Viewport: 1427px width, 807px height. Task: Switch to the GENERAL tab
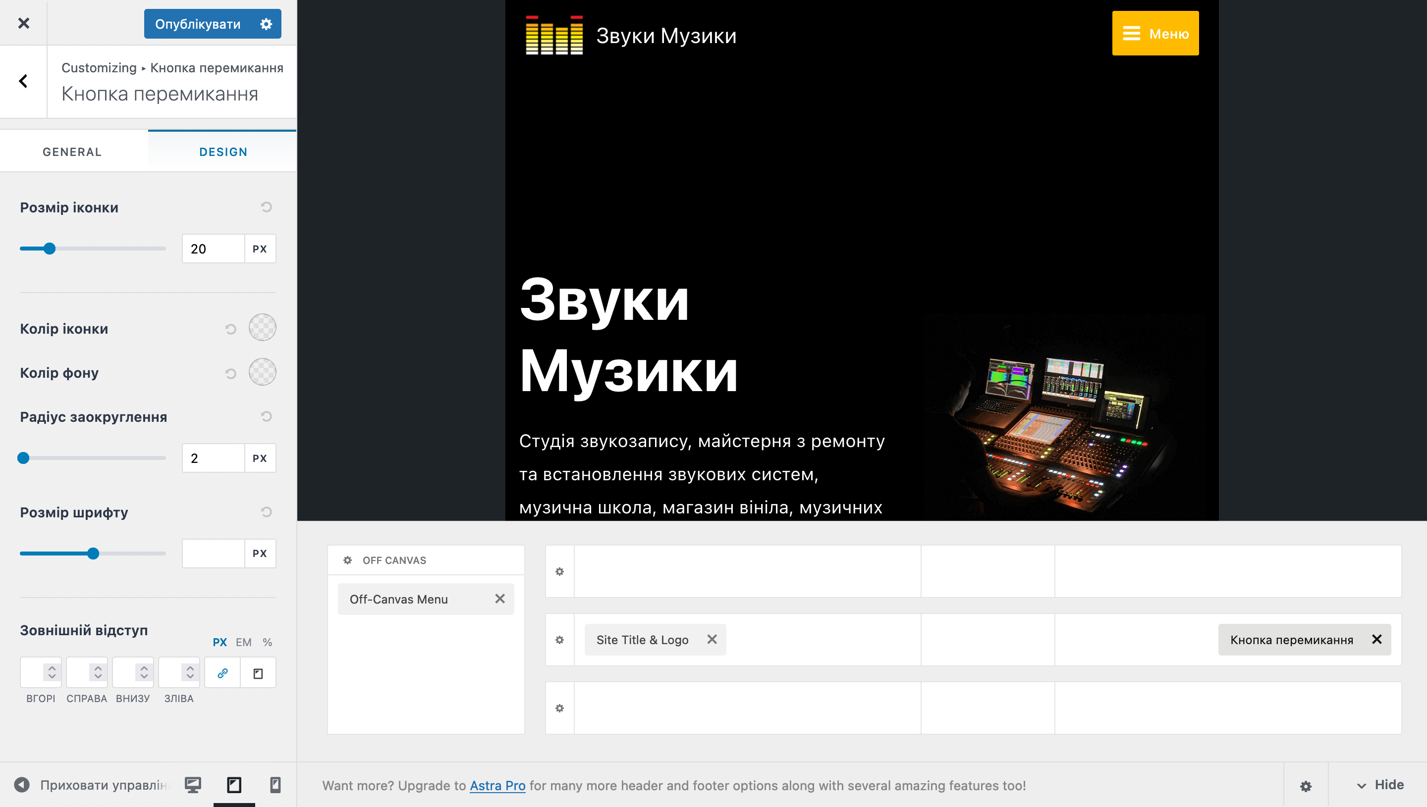72,151
